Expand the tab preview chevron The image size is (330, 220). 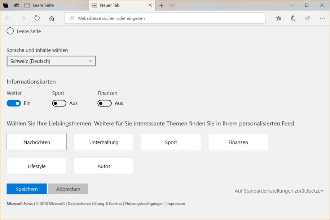(171, 5)
